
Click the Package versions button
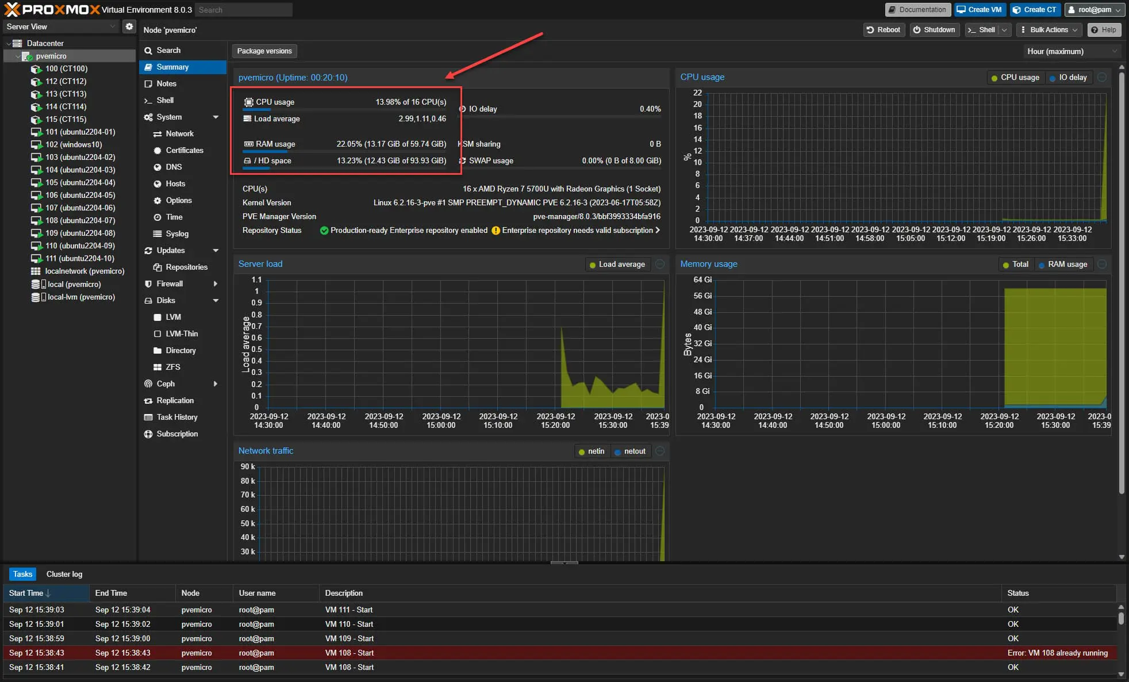[x=264, y=51]
